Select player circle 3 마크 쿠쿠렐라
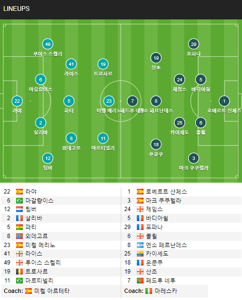Viewport: 242px width, 300px height. [x=194, y=158]
